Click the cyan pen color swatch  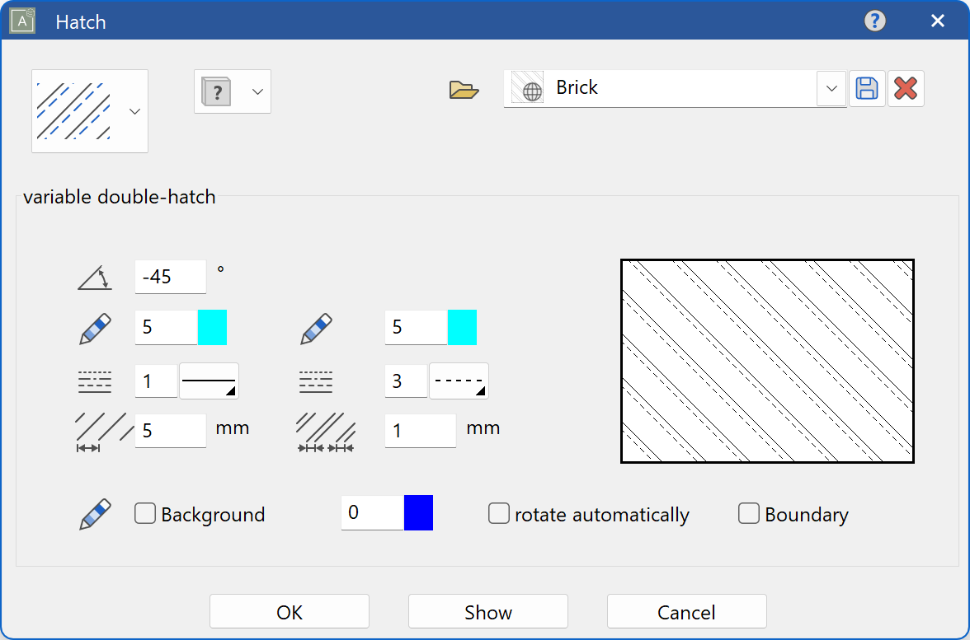point(212,327)
